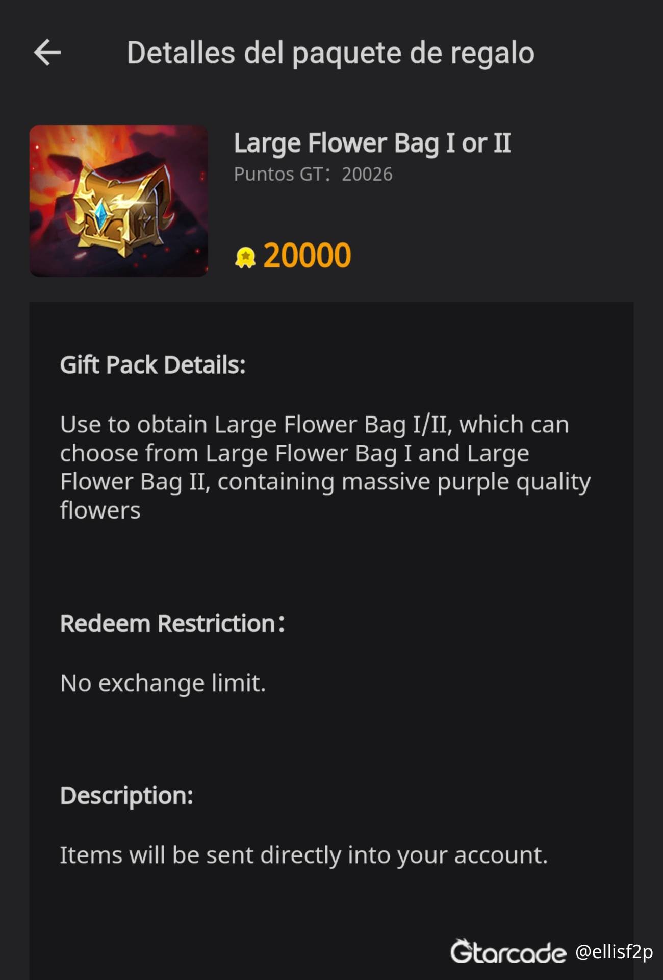Open the golden chest gift pack thumbnail
Viewport: 663px width, 980px height.
[119, 201]
